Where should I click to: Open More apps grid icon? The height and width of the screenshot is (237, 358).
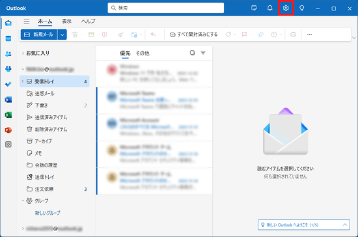coord(8,145)
